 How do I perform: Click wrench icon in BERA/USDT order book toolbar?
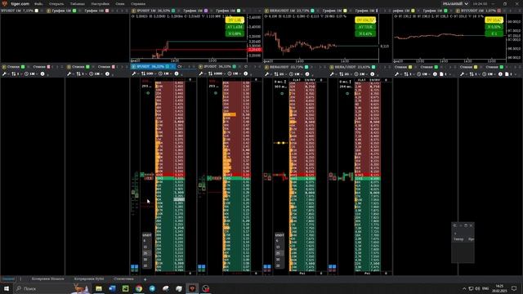click(x=333, y=74)
